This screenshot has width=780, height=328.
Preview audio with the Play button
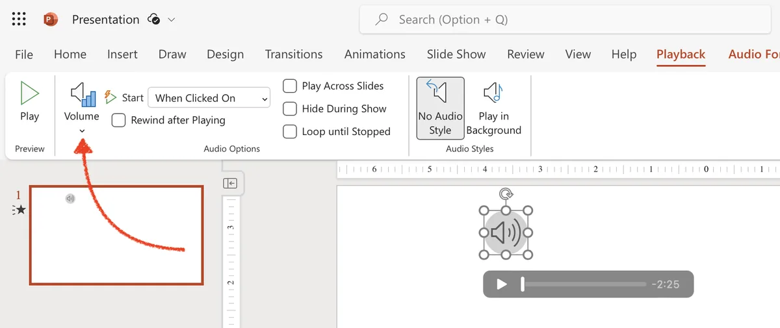[29, 101]
